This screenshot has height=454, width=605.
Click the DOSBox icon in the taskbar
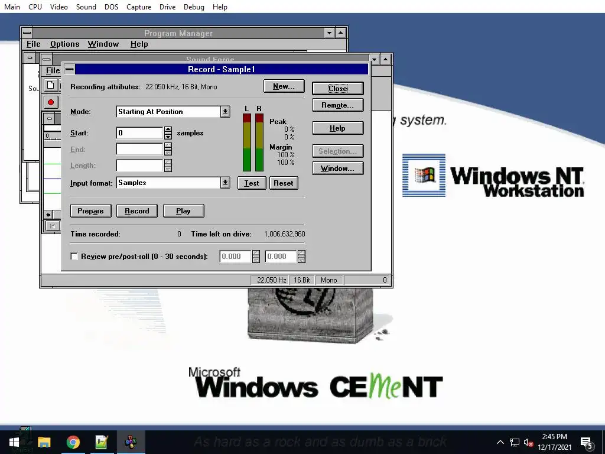(131, 442)
